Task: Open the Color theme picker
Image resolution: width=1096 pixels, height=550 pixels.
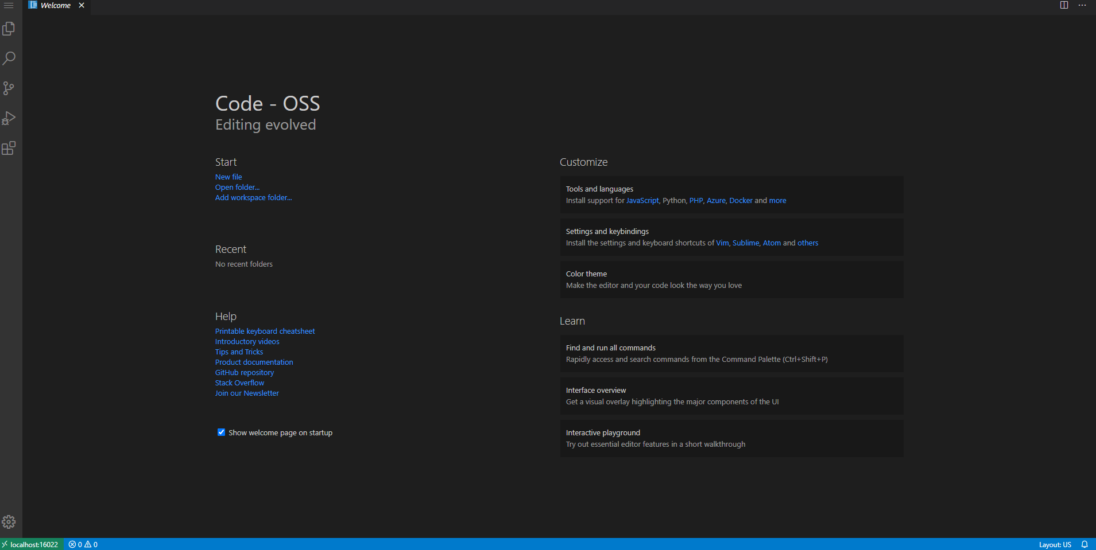Action: click(x=731, y=280)
